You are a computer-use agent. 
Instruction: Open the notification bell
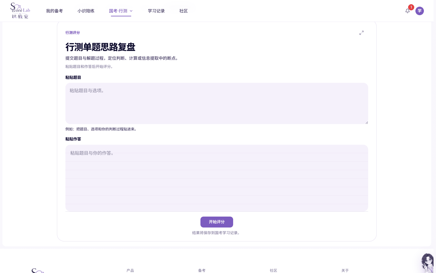[408, 11]
